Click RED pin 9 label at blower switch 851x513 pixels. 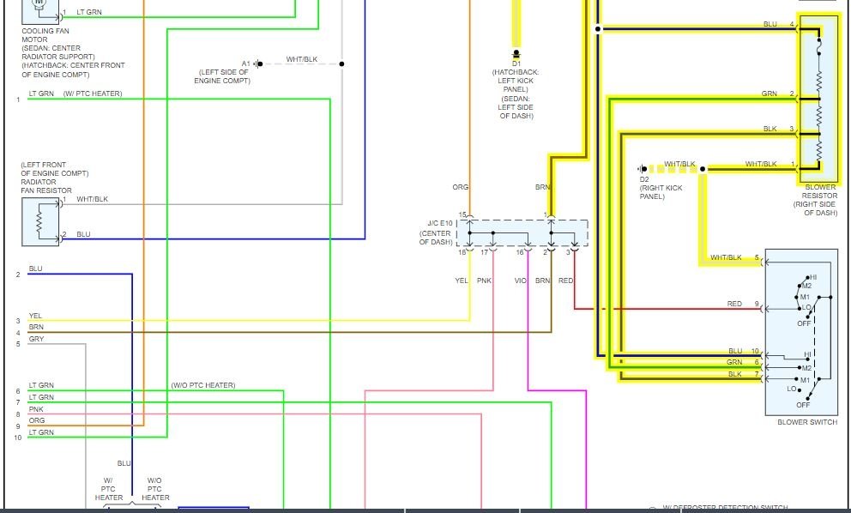tap(734, 304)
